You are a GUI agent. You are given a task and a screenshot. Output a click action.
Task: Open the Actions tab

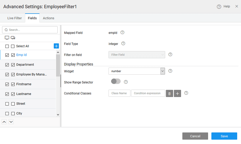click(x=48, y=18)
